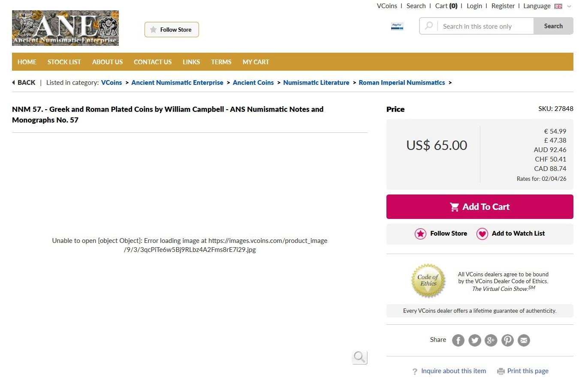This screenshot has width=579, height=380.
Task: Click the Code of Ethics gold seal
Action: (x=428, y=281)
